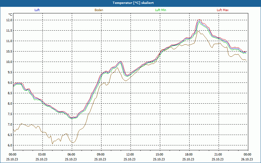Click the '11,5' y-axis value
This screenshot has height=163, width=261.
tap(9, 31)
